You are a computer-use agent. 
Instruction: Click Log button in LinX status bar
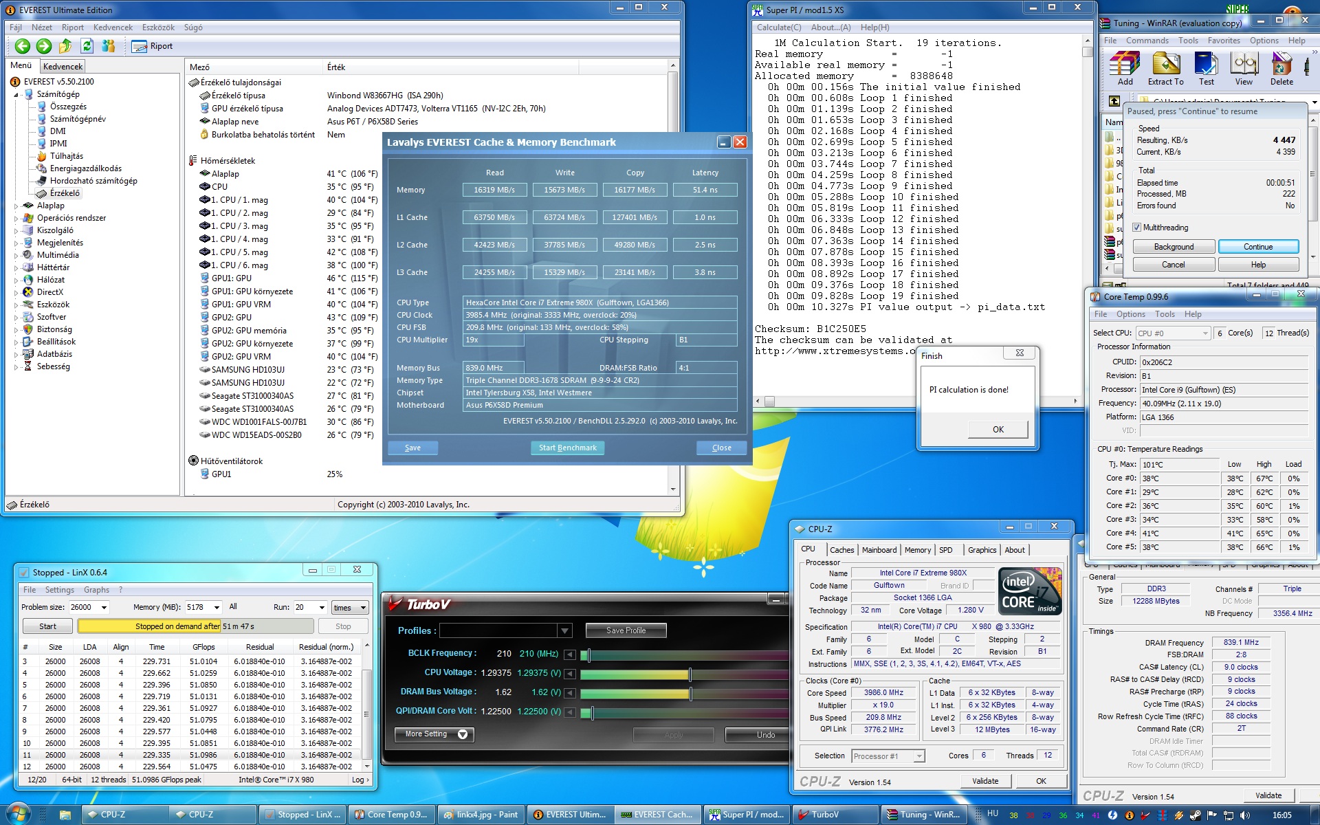click(x=360, y=780)
